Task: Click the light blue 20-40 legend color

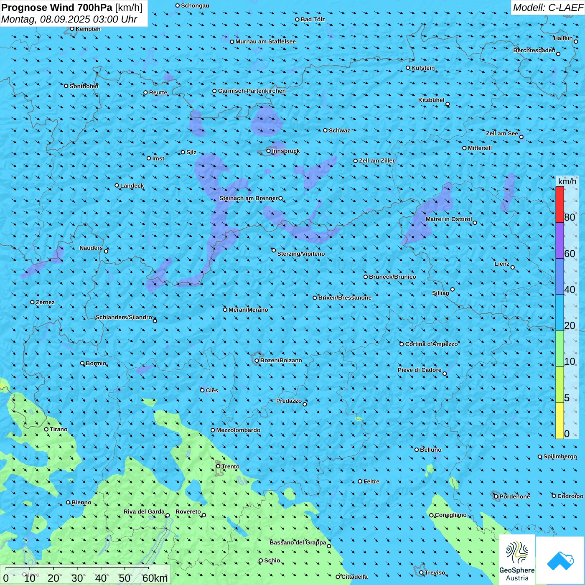Action: [560, 313]
